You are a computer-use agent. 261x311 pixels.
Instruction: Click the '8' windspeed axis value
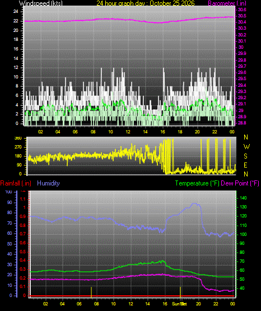point(17,86)
